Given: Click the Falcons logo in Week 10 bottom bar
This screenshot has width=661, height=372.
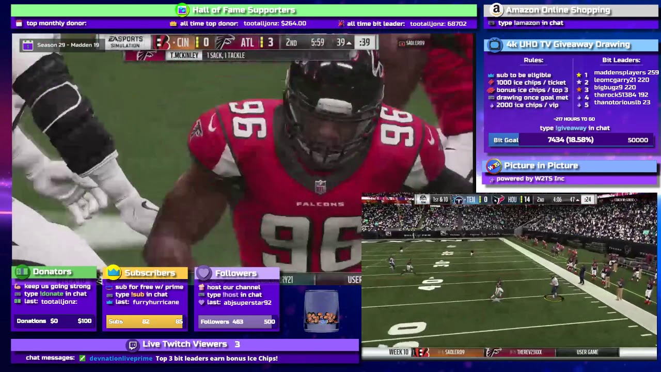Looking at the screenshot, I should pyautogui.click(x=493, y=352).
